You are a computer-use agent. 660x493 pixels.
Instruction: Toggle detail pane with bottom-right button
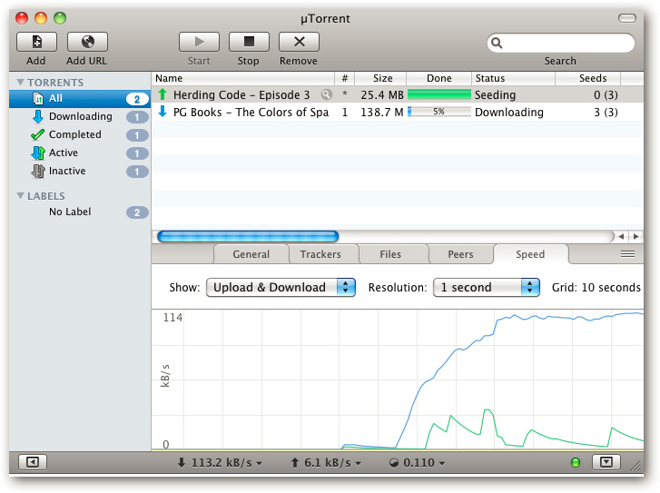(606, 462)
